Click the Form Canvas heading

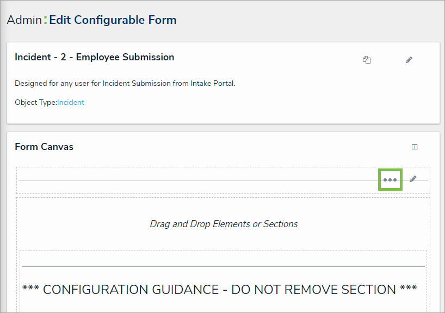coord(44,147)
